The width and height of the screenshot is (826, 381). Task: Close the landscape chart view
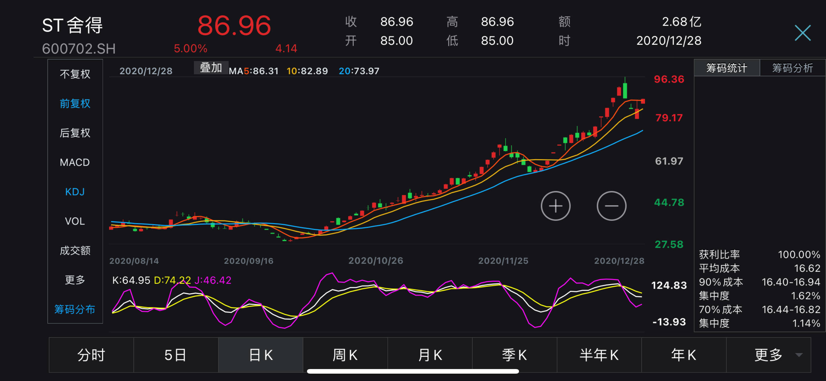tap(802, 33)
